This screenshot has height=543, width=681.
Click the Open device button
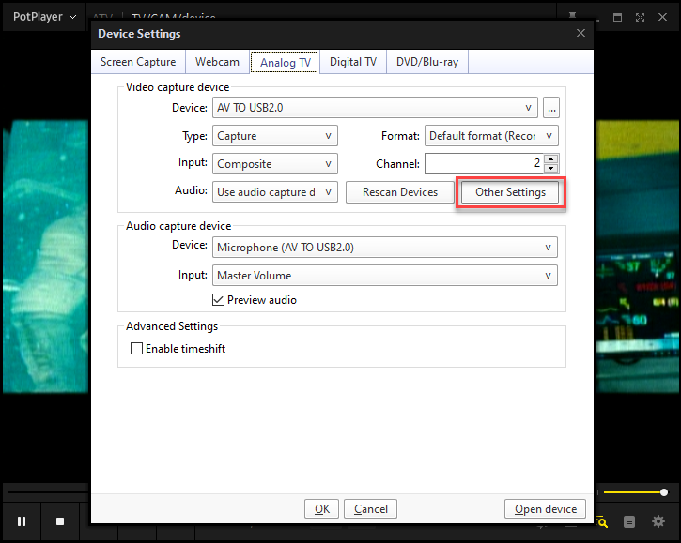[x=546, y=509]
